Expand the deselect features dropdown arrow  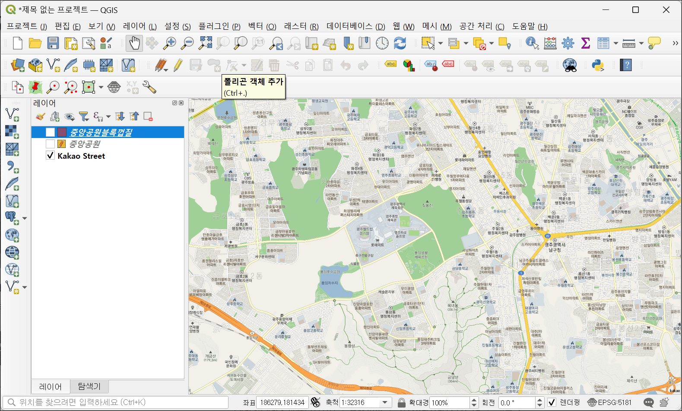pos(491,43)
